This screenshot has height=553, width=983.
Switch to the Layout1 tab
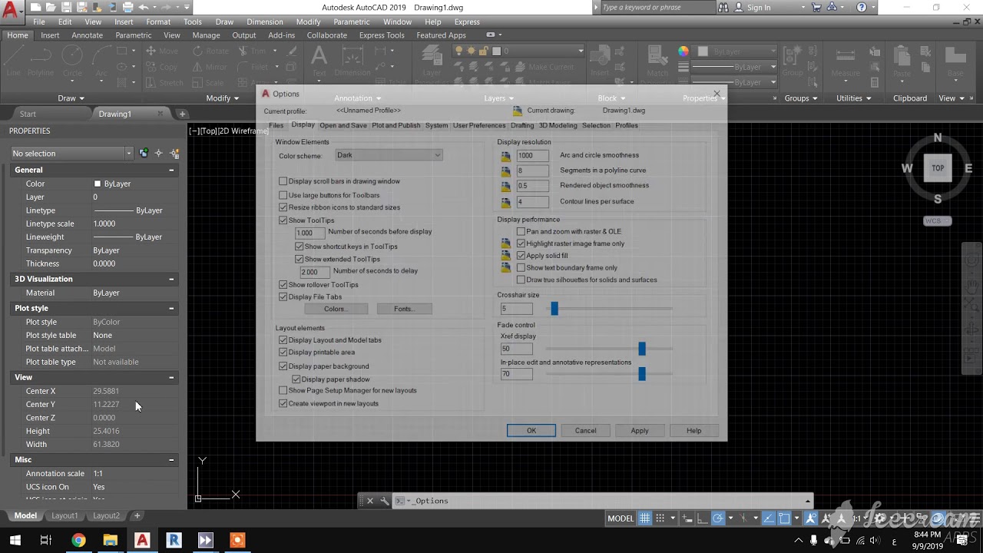click(65, 515)
